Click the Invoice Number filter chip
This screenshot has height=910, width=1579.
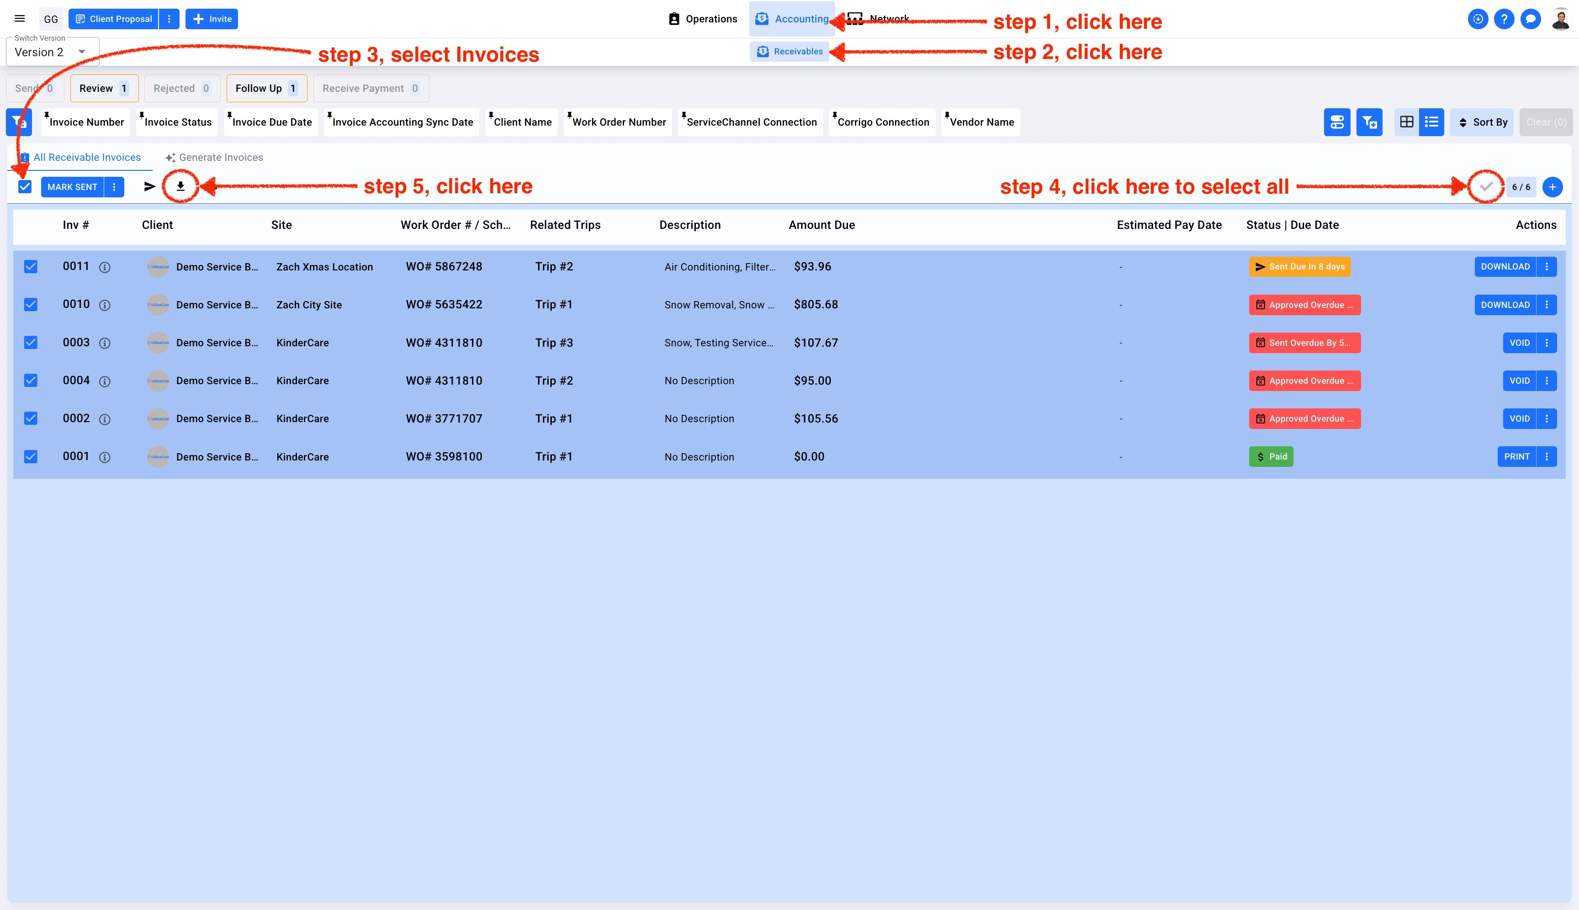click(x=86, y=122)
